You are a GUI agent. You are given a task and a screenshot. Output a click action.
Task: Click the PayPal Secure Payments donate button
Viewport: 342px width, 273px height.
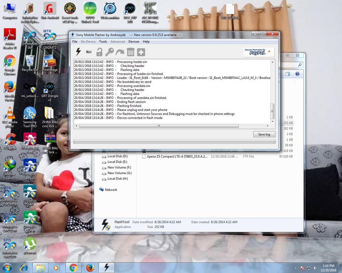coord(259,52)
